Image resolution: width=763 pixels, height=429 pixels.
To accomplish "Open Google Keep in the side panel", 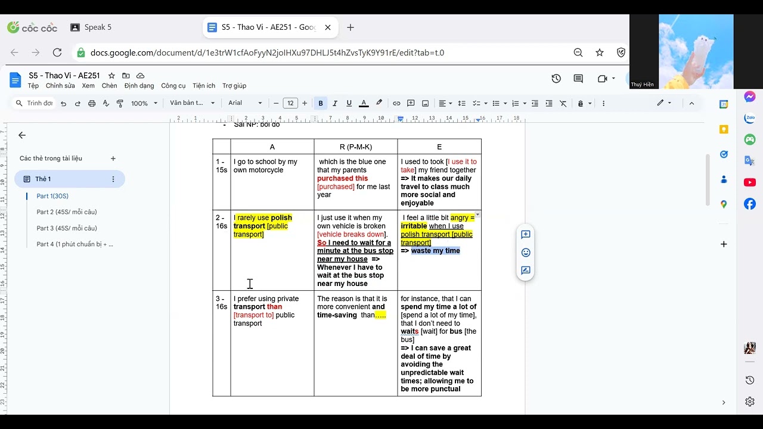I will pyautogui.click(x=724, y=129).
